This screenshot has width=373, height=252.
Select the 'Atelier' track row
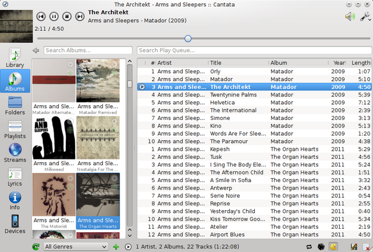click(254, 227)
